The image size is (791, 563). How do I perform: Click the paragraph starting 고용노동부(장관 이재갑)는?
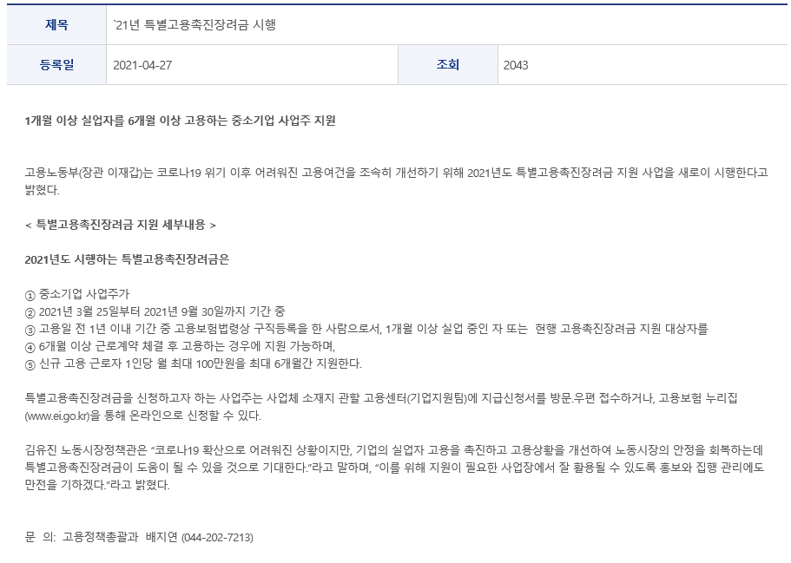396,181
